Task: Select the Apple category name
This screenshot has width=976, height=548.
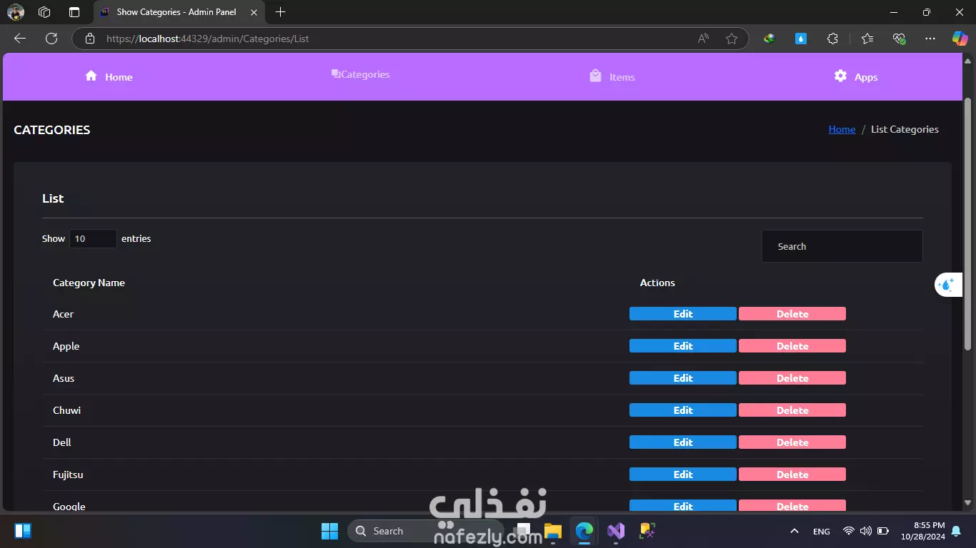Action: pos(66,346)
